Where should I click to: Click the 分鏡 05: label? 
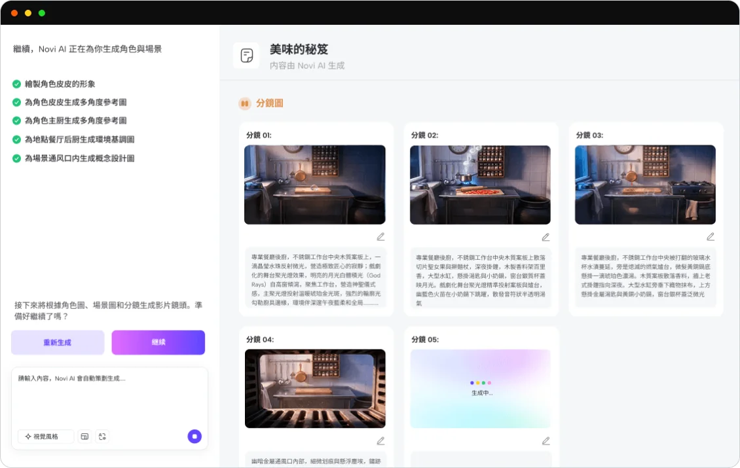[425, 339]
